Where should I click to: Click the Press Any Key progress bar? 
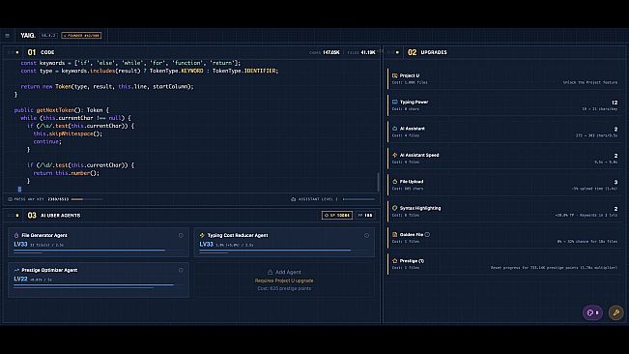click(87, 199)
